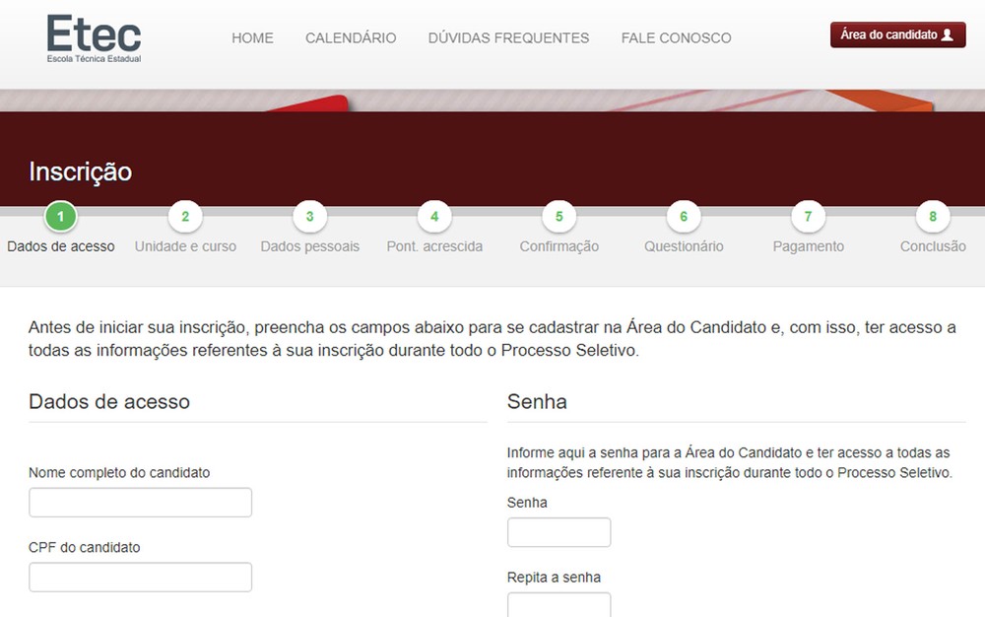
Task: Go to the HOME menu item
Action: point(252,38)
